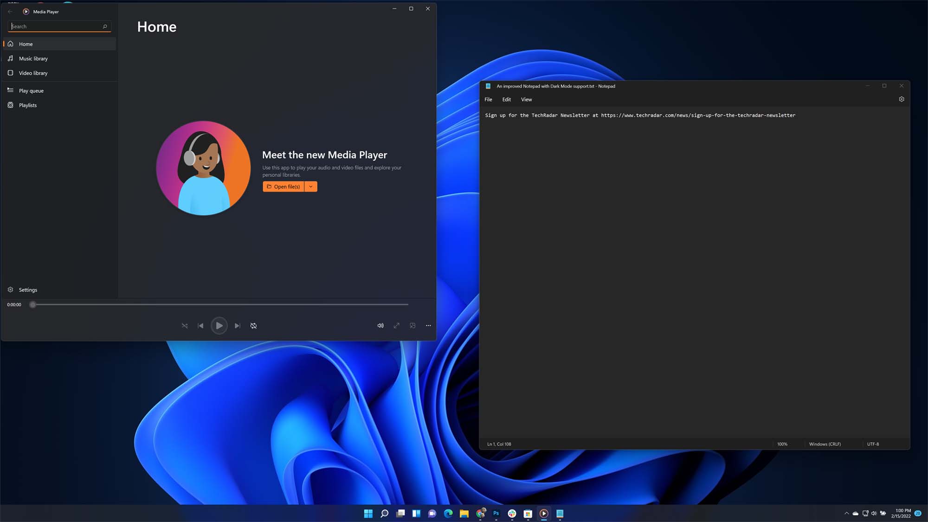Click the 100% zoom status in Notepad
The width and height of the screenshot is (928, 522).
(x=782, y=444)
